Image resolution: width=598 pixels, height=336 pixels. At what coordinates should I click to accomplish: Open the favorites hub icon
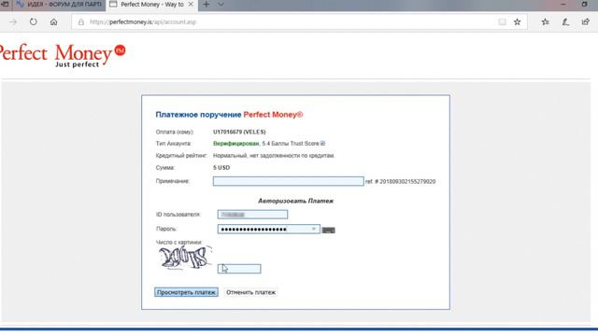(x=546, y=22)
